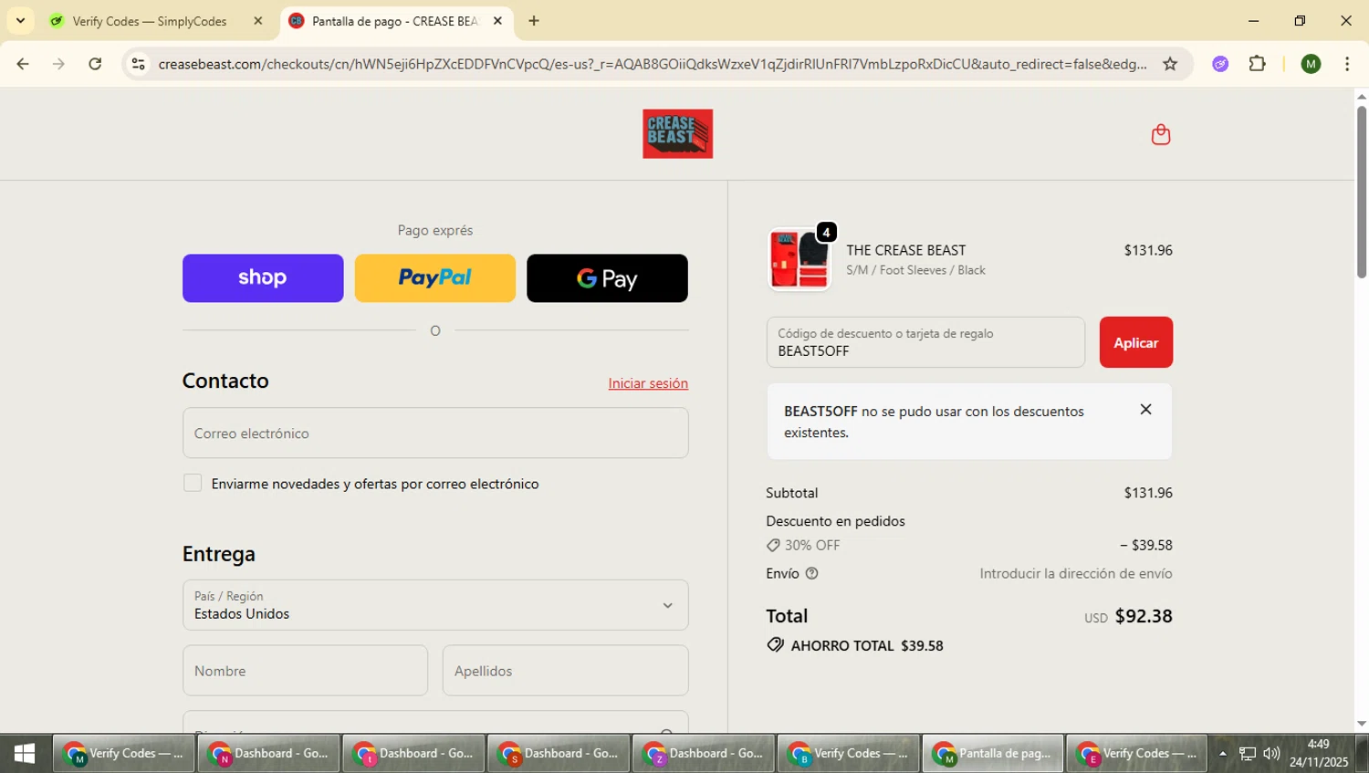
Task: Click the Nombre first name field
Action: click(305, 671)
